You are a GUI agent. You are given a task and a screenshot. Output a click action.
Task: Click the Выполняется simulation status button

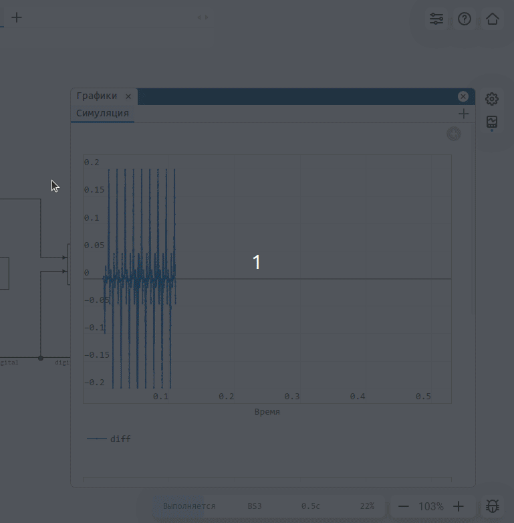[189, 506]
